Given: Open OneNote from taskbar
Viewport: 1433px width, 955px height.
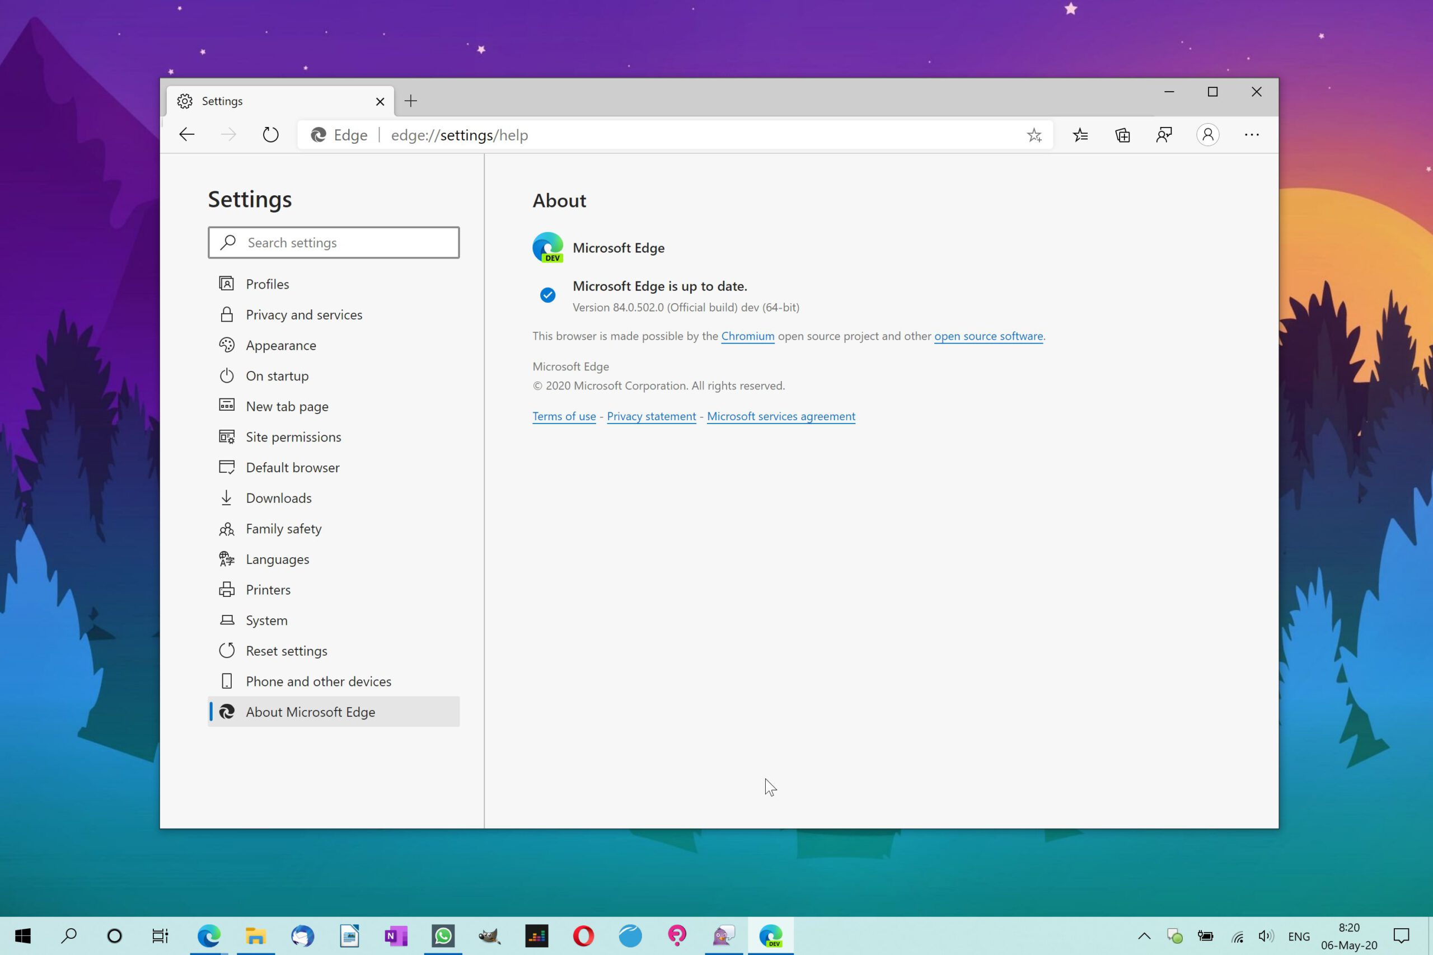Looking at the screenshot, I should (396, 935).
